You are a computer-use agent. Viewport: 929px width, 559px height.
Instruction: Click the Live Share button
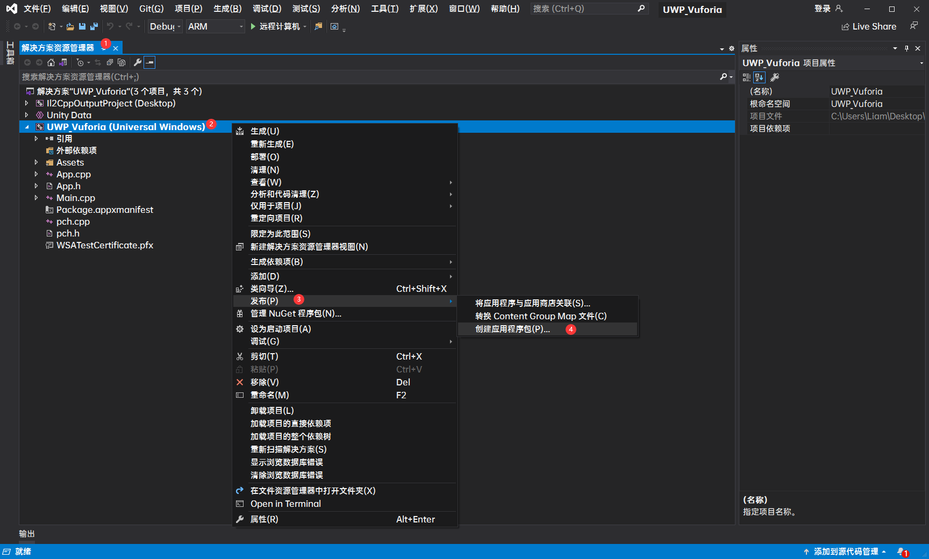(869, 26)
